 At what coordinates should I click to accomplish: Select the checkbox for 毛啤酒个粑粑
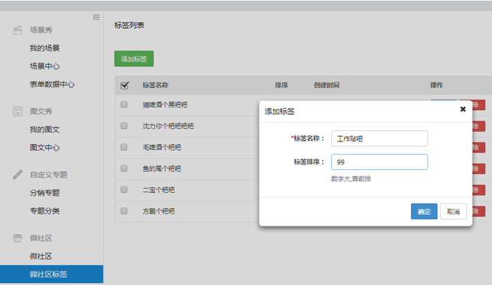click(124, 147)
